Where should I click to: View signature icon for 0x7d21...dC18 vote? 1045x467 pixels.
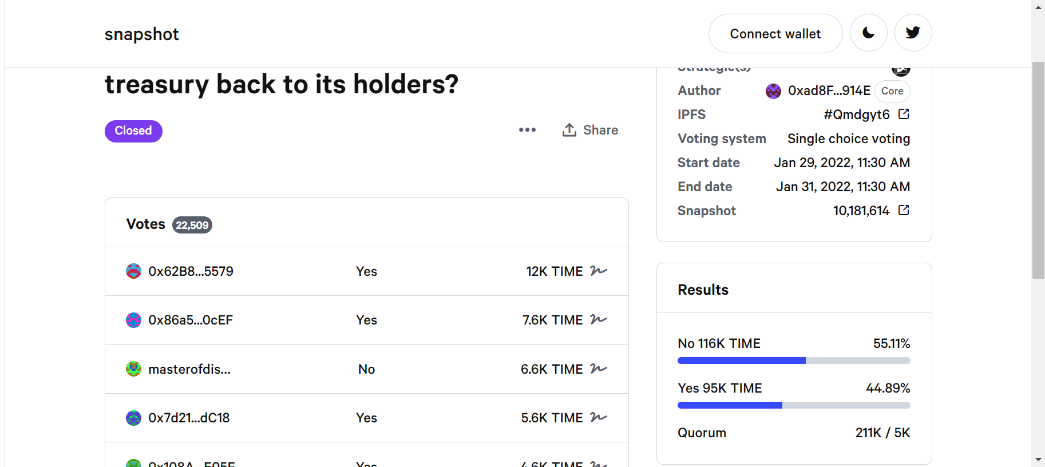pos(598,417)
